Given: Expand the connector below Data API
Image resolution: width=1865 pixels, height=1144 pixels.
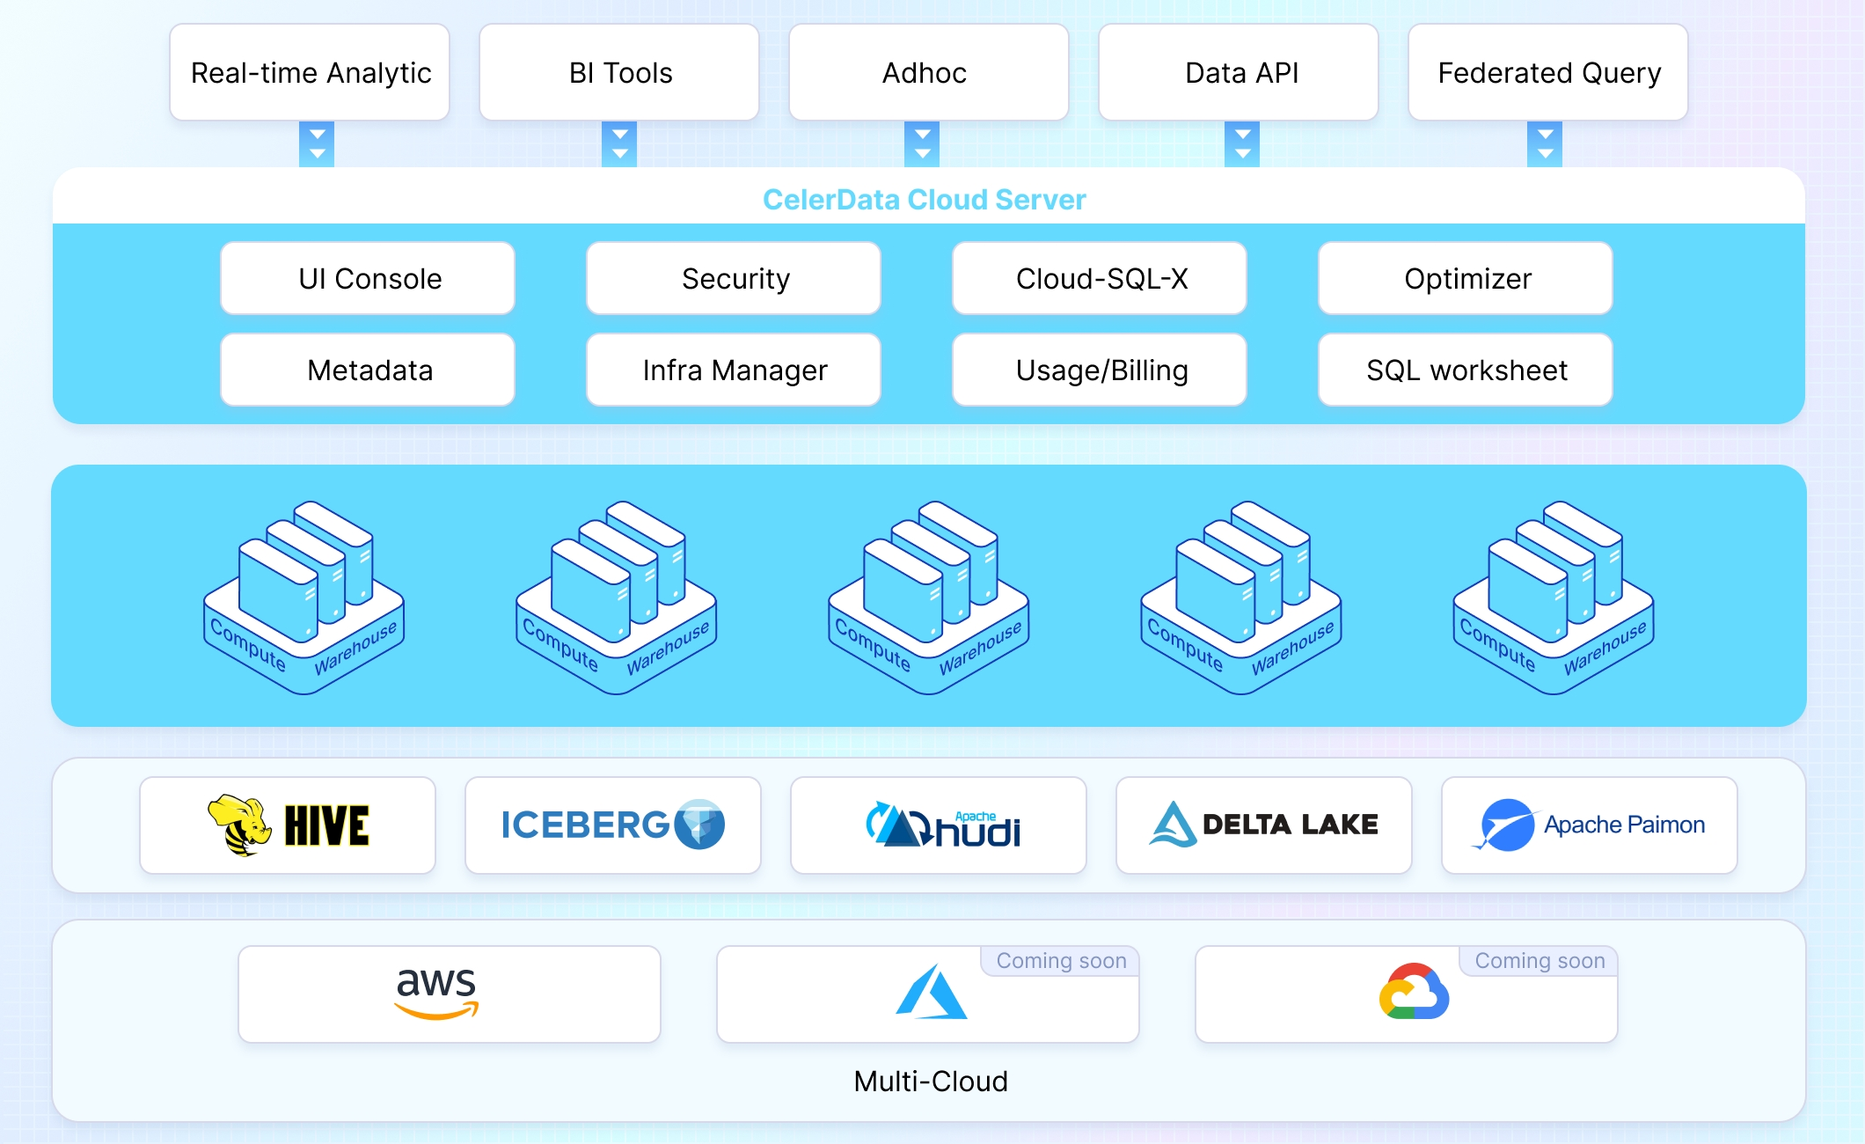Looking at the screenshot, I should pos(1242,143).
